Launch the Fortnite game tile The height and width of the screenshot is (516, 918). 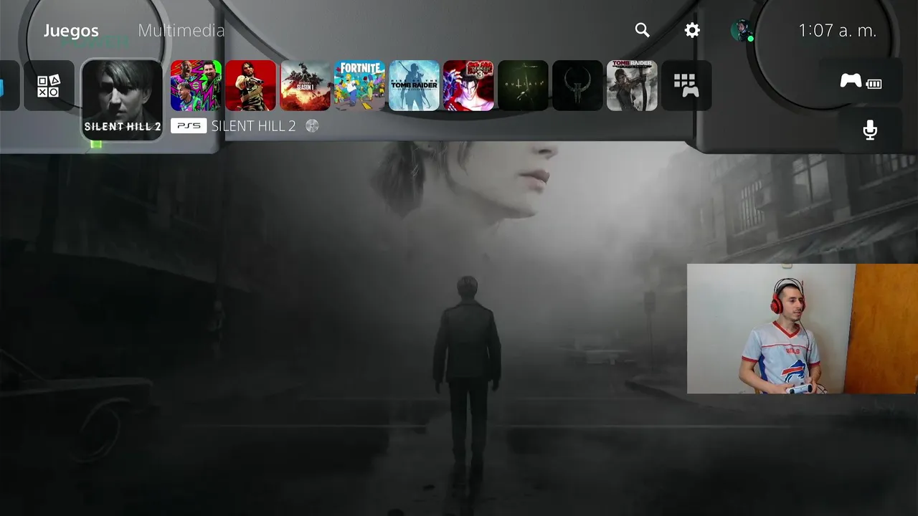359,85
